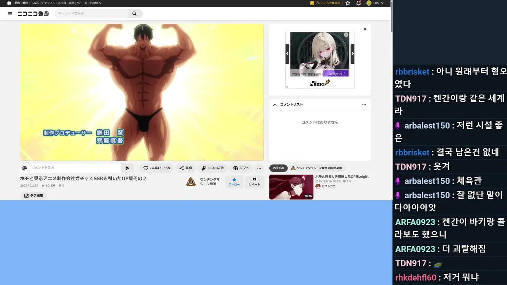507x285 pixels.
Task: Open comment color palette icon
Action: 25,168
